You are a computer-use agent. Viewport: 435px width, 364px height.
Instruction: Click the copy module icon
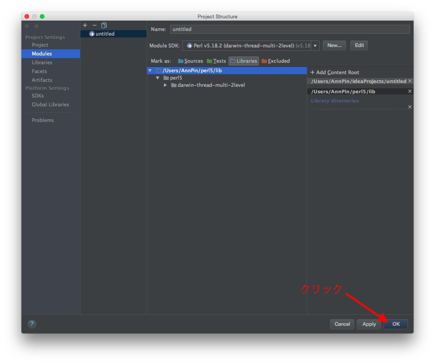coord(104,25)
